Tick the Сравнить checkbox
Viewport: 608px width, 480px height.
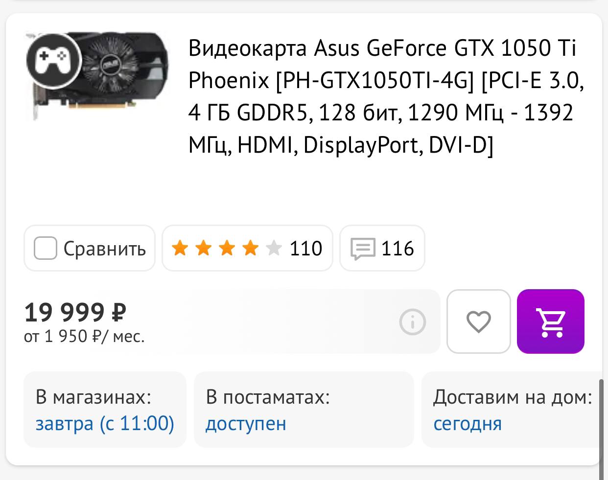point(46,249)
